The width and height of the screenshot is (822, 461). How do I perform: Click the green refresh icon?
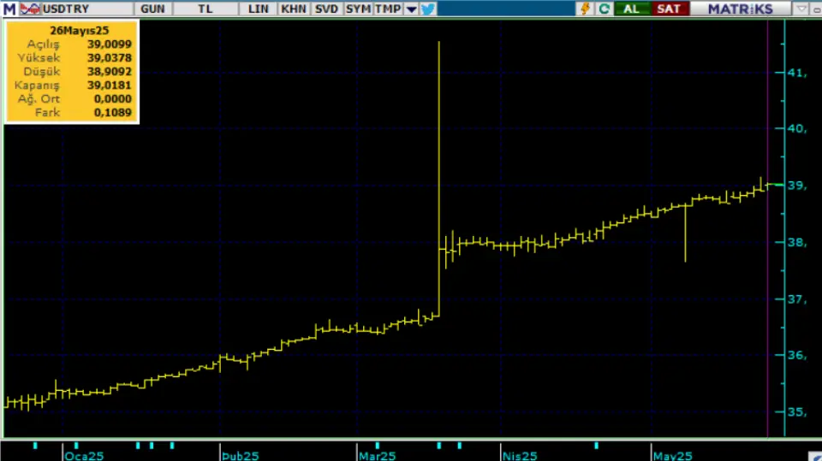(605, 9)
